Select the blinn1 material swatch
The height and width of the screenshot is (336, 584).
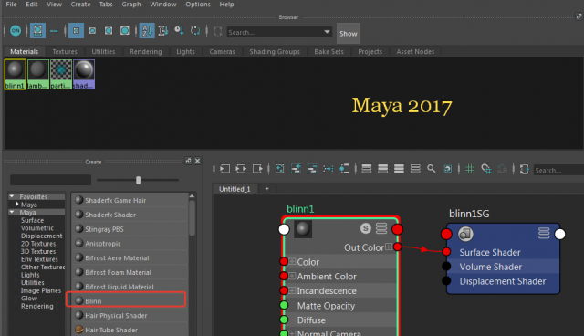[15, 75]
